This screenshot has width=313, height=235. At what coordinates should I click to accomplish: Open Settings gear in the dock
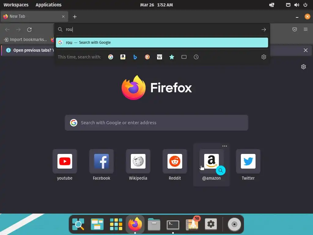(211, 224)
